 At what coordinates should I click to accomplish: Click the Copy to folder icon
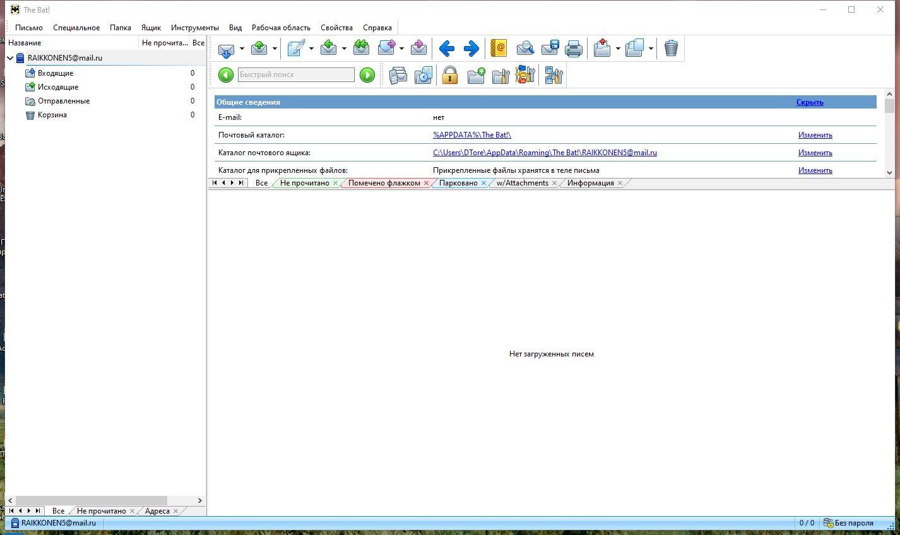[x=635, y=49]
